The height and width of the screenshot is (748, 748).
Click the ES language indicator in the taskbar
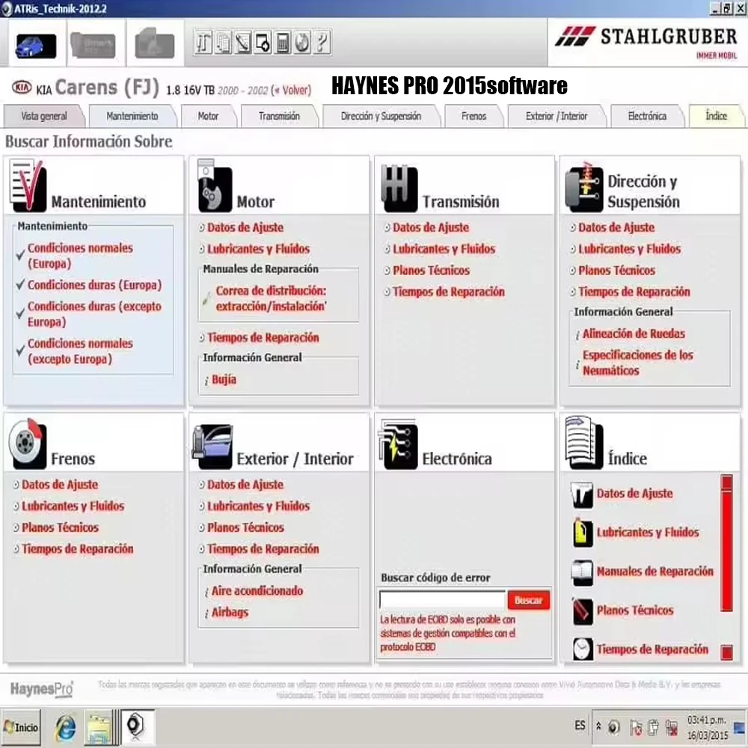point(580,726)
